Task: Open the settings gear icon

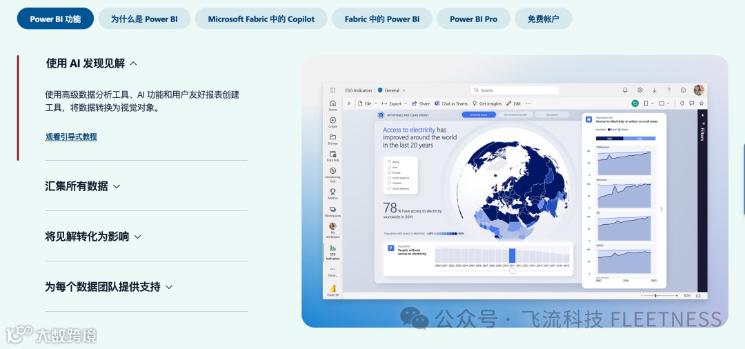Action: coord(639,90)
